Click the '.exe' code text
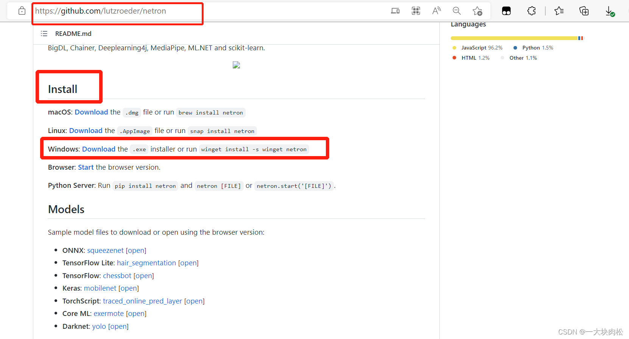The width and height of the screenshot is (629, 339). click(139, 149)
